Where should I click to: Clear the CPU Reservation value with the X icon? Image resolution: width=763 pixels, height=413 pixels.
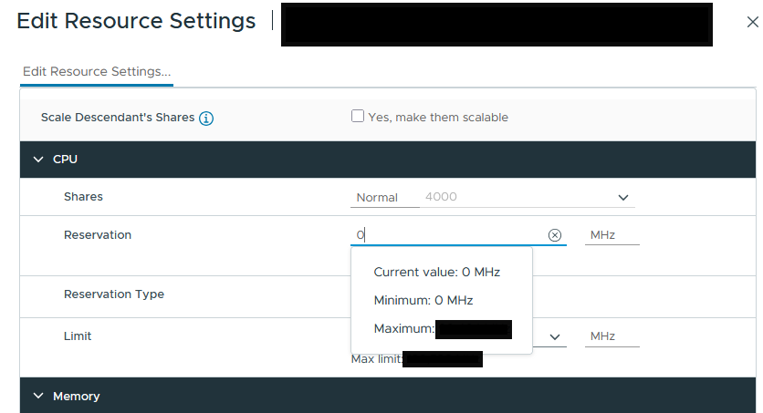click(x=555, y=235)
